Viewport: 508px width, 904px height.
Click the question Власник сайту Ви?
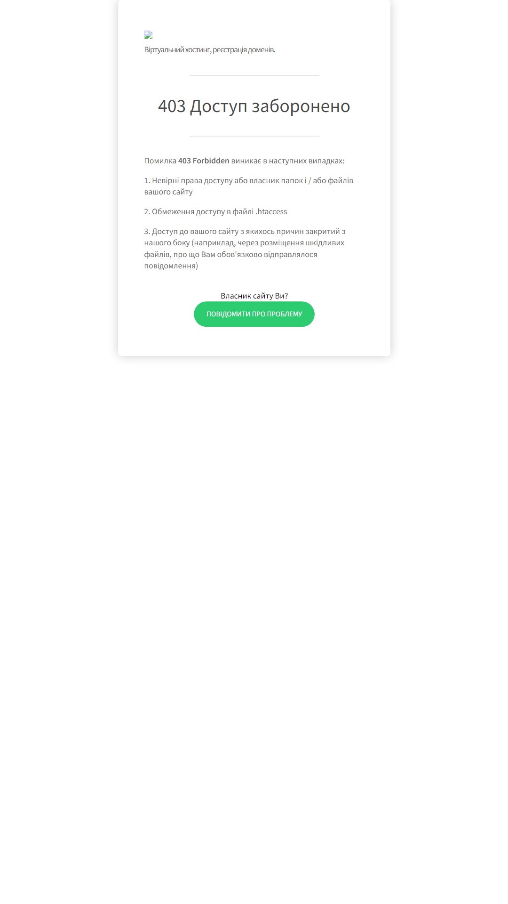(254, 296)
